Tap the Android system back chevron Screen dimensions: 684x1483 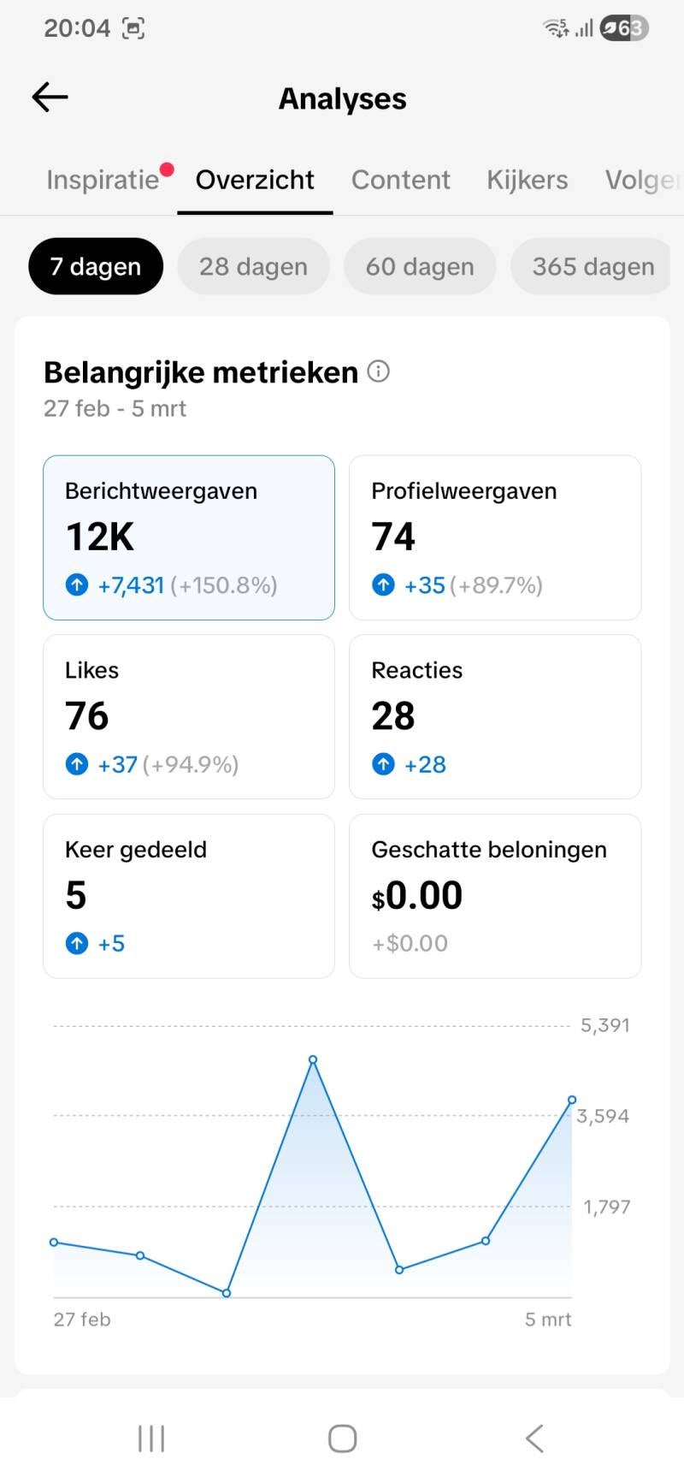[534, 1439]
